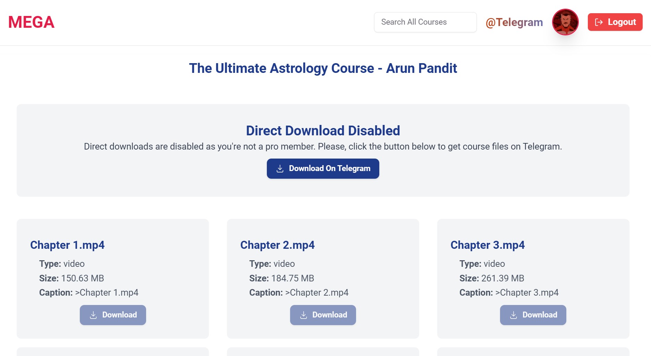Image resolution: width=651 pixels, height=356 pixels.
Task: Click the Download On Telegram button
Action: pyautogui.click(x=323, y=169)
